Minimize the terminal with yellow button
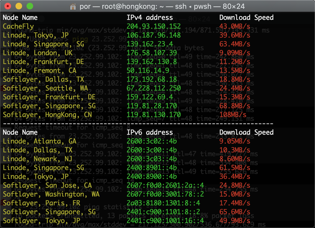Viewport: 315px width, 228px height. [x=19, y=6]
